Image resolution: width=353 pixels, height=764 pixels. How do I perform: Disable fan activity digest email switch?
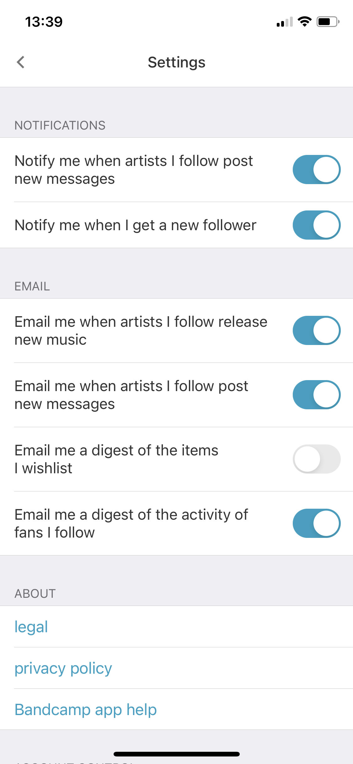click(x=316, y=523)
